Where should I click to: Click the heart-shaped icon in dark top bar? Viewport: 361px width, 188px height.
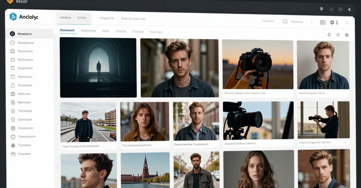click(x=322, y=9)
